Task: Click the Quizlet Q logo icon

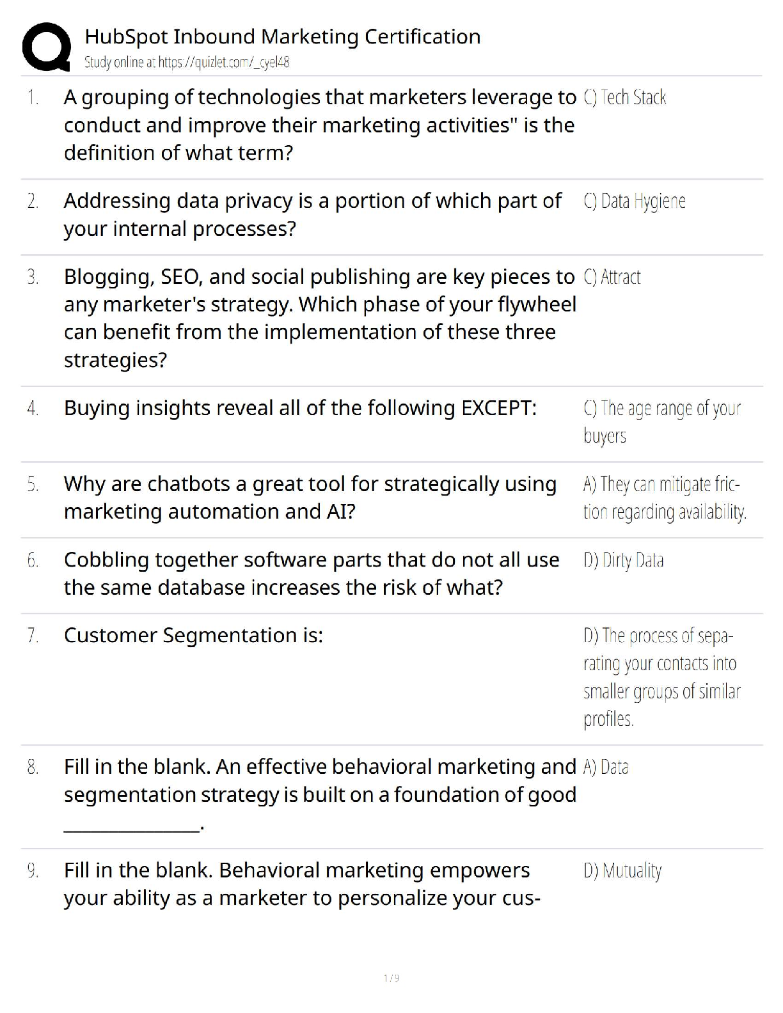Action: 46,47
